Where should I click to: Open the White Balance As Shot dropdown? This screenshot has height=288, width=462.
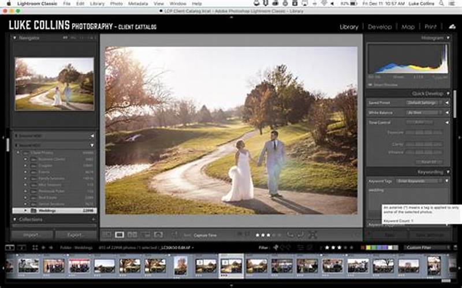pos(424,113)
